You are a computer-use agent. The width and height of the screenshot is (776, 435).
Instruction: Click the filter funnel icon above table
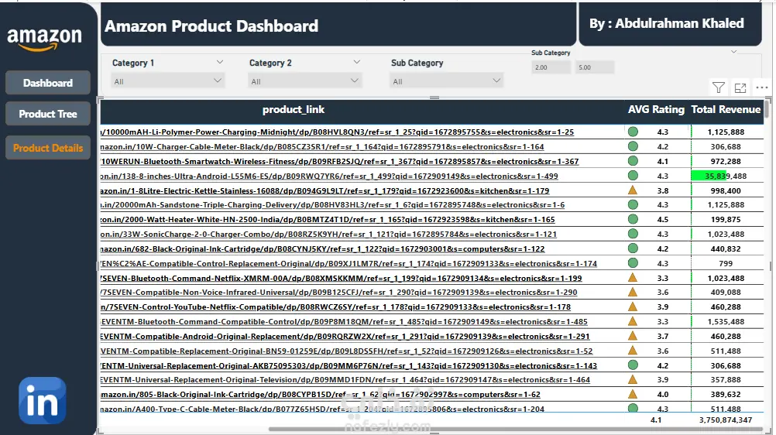pos(719,88)
